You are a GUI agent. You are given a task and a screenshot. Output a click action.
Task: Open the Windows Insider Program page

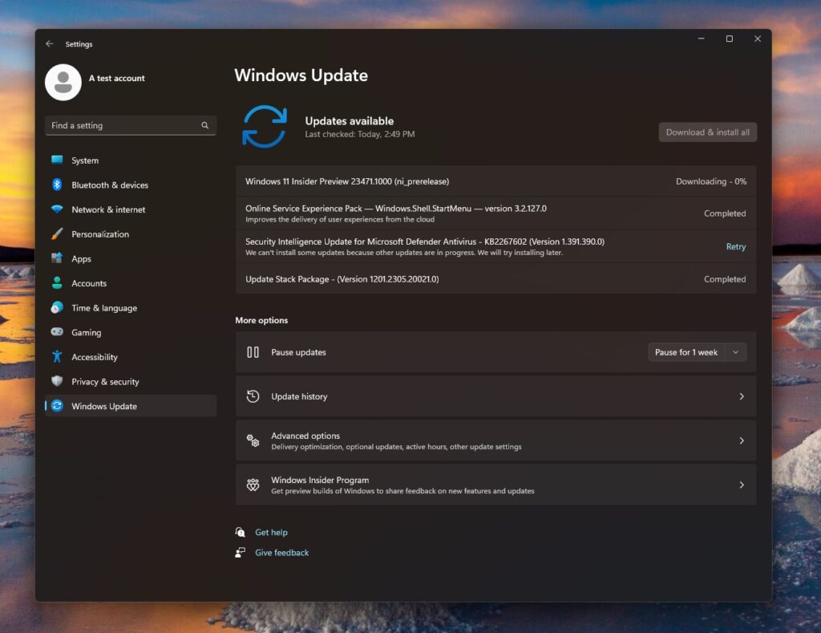[494, 484]
